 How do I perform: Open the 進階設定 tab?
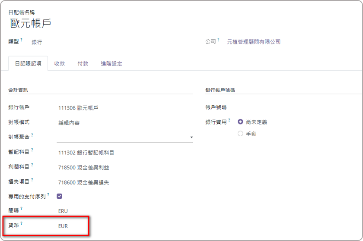(111, 63)
